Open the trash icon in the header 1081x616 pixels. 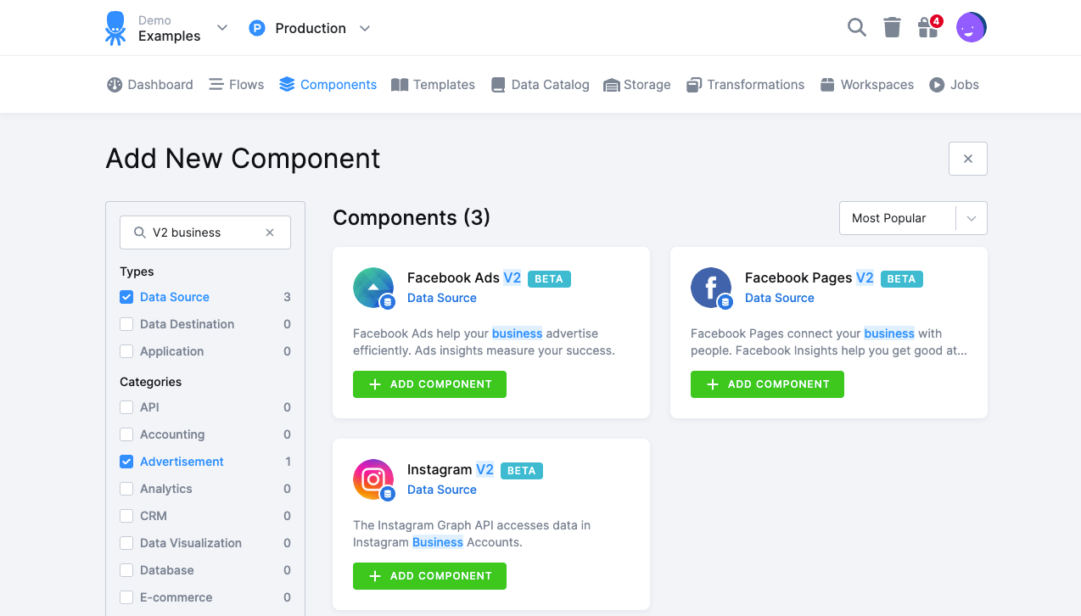point(892,27)
